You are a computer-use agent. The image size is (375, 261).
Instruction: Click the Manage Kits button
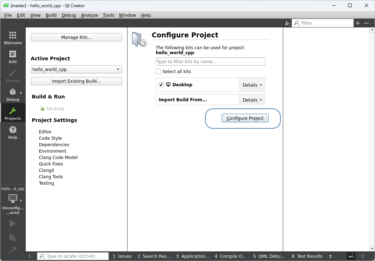(x=76, y=37)
